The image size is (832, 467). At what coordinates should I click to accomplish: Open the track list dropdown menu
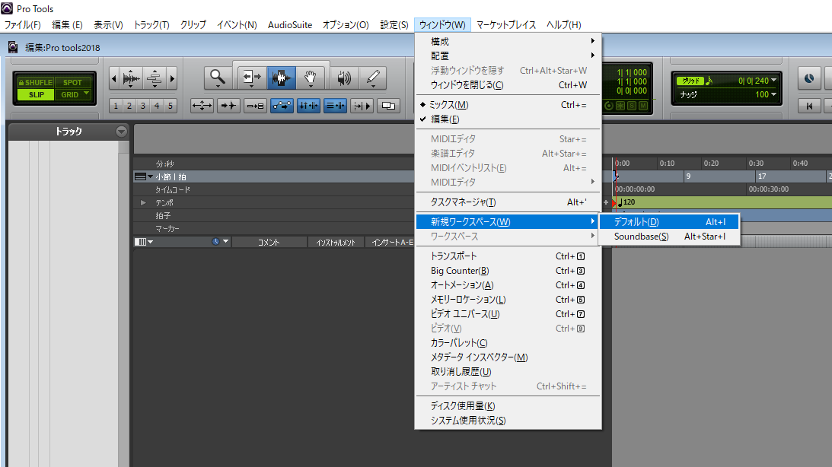click(122, 132)
